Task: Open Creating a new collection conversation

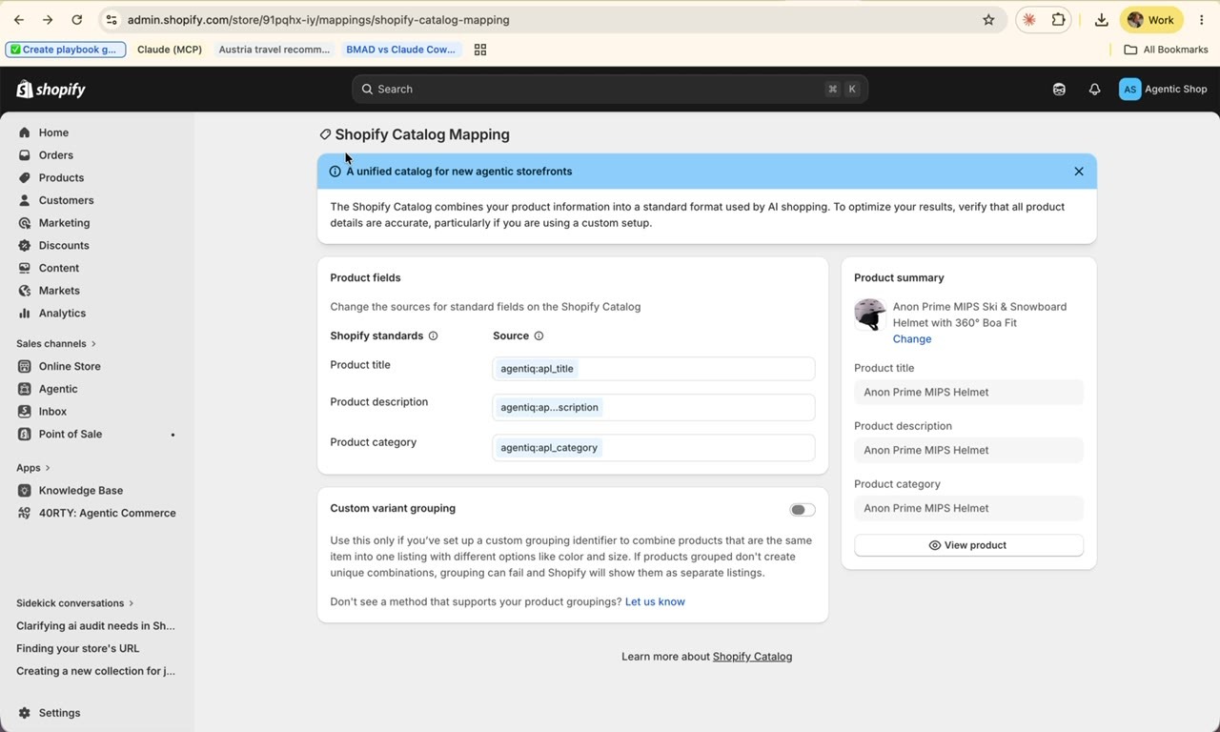Action: point(95,671)
